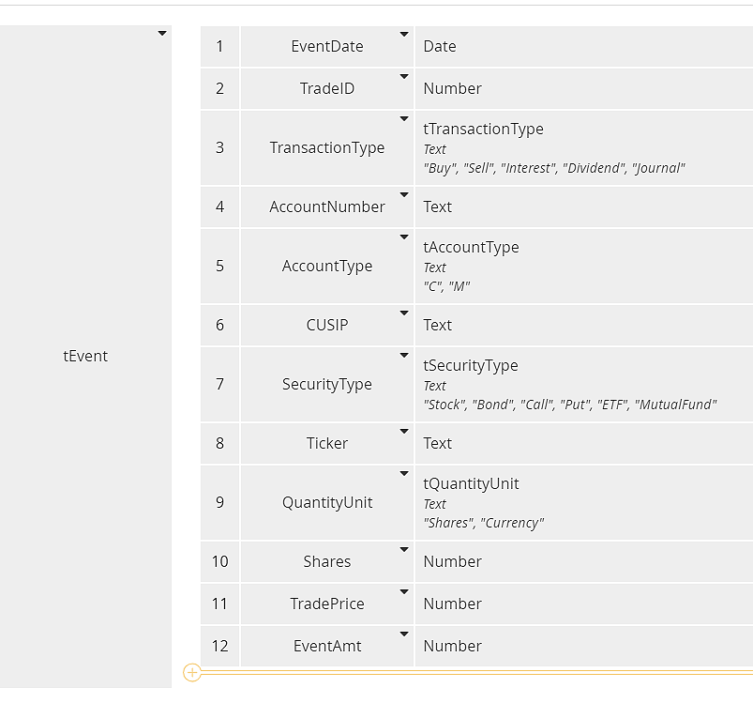Viewport: 753px width, 703px height.
Task: Open the EventDate row dropdown arrow
Action: point(404,34)
